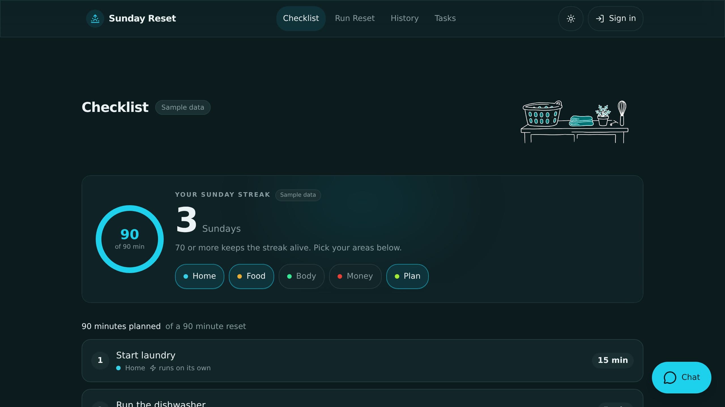Click the 15 min duration badge
Screen dimensions: 725x407
coord(613,360)
